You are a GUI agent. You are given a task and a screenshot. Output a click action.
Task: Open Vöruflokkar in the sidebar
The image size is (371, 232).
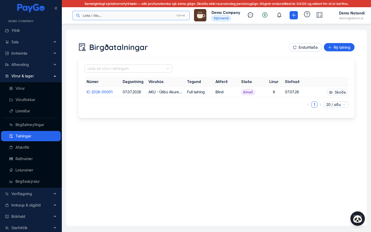click(31, 100)
